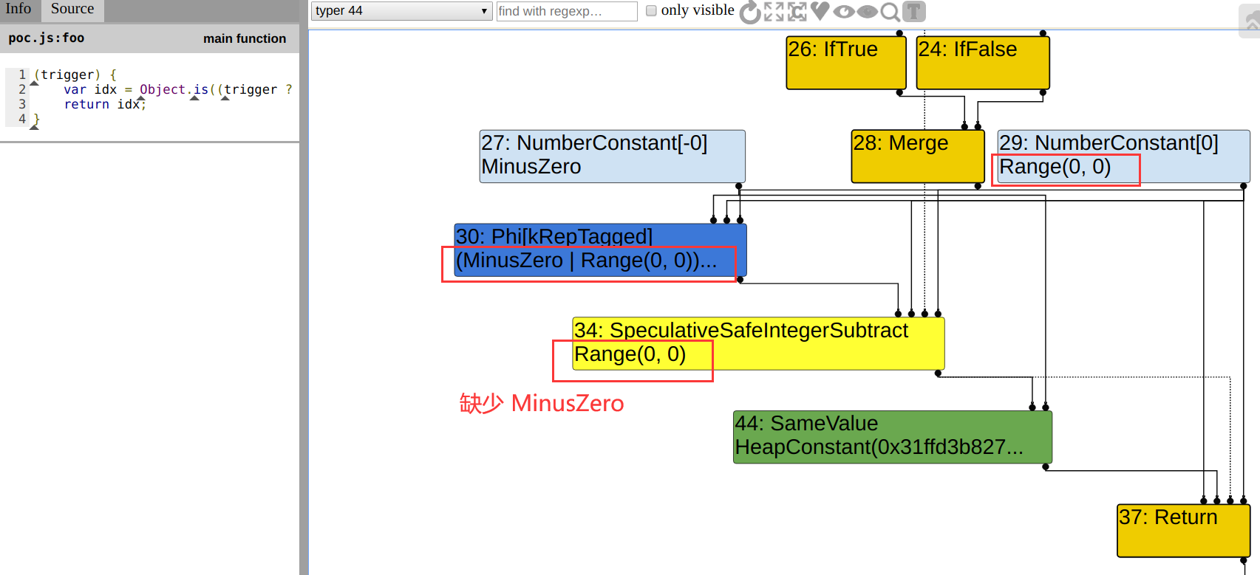Select the blue 30: Phi node
The image size is (1260, 575).
(600, 249)
